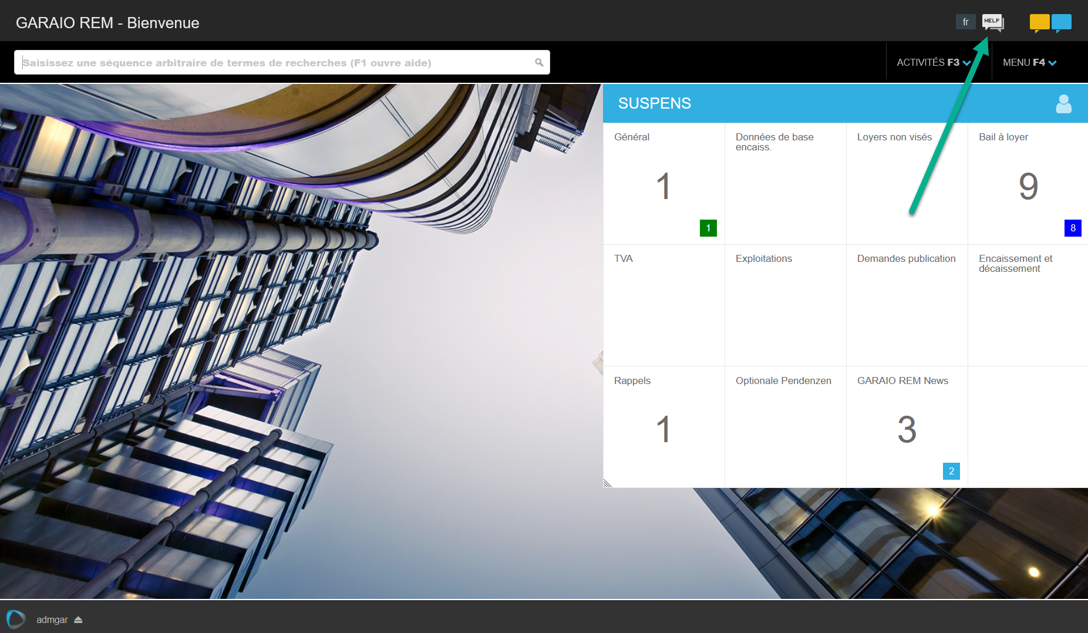Click the resize handle of SUSPENS panel
Screen dimensions: 1088x633
click(608, 483)
